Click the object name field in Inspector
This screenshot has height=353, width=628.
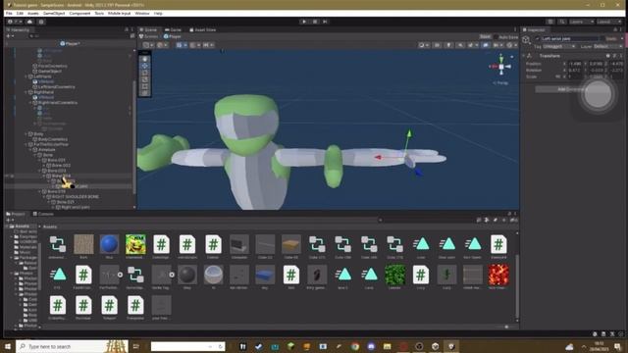coord(570,39)
